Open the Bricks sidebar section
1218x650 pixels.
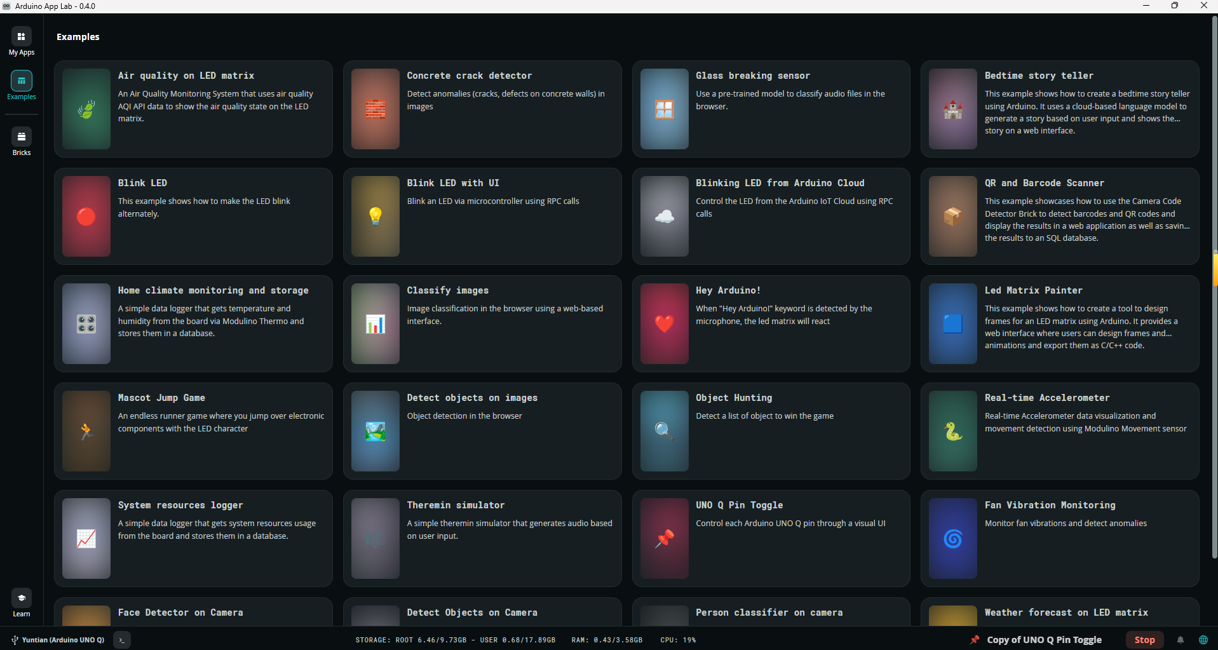click(22, 142)
